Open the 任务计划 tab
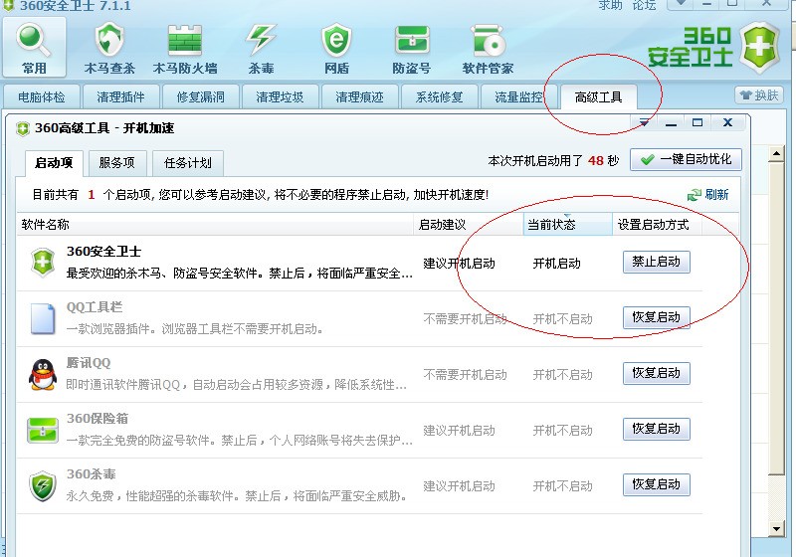Screen dimensions: 796x557 coord(188,163)
